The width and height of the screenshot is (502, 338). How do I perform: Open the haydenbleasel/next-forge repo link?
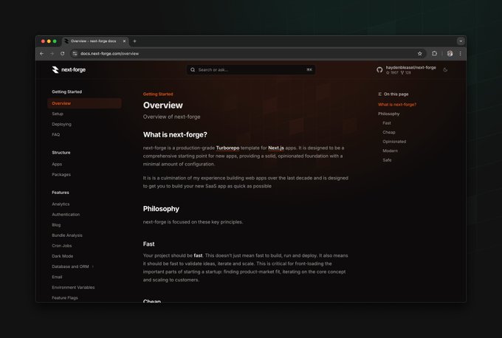coord(410,68)
